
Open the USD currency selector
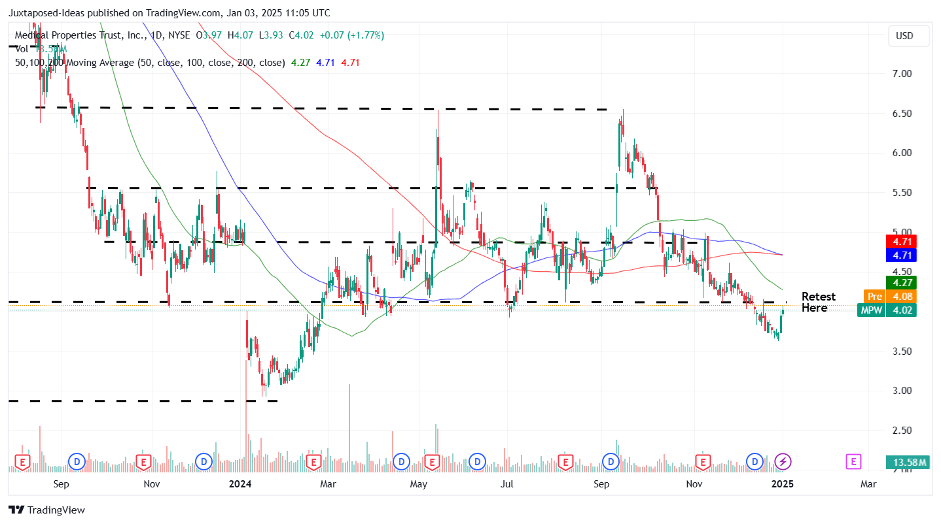(908, 36)
